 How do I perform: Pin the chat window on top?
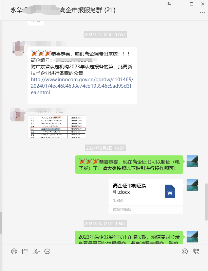169,4
